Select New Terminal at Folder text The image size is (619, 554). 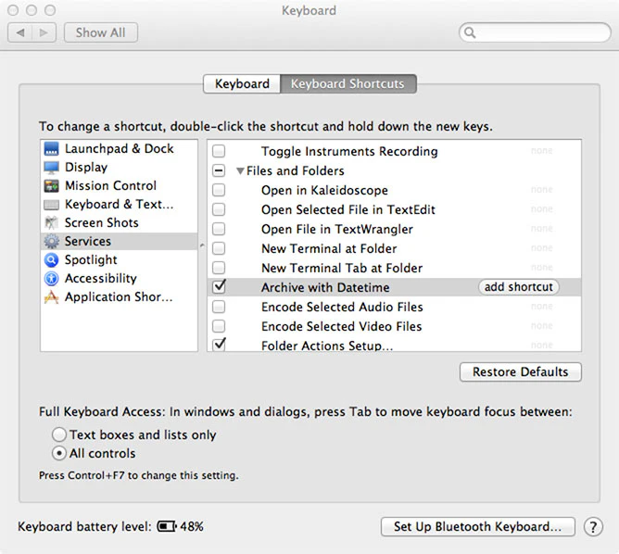pyautogui.click(x=329, y=248)
